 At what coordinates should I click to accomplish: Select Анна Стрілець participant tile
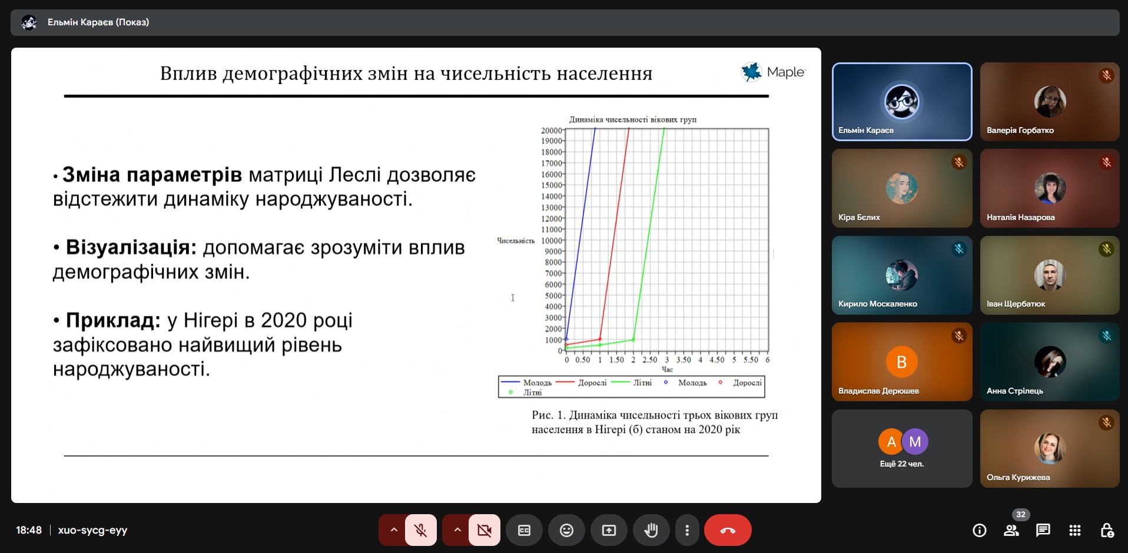[x=1050, y=362]
